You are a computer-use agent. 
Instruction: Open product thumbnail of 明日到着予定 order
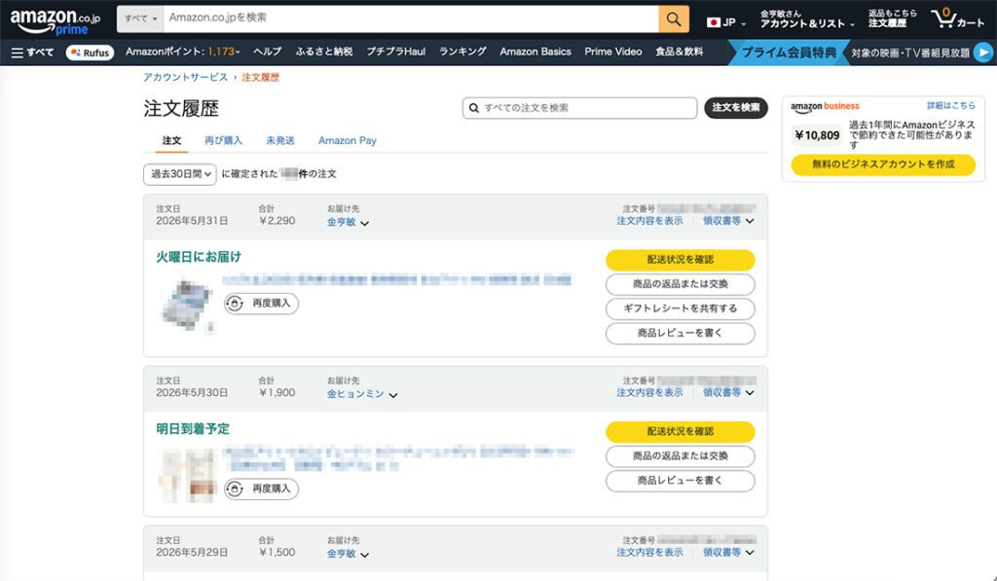(x=187, y=476)
